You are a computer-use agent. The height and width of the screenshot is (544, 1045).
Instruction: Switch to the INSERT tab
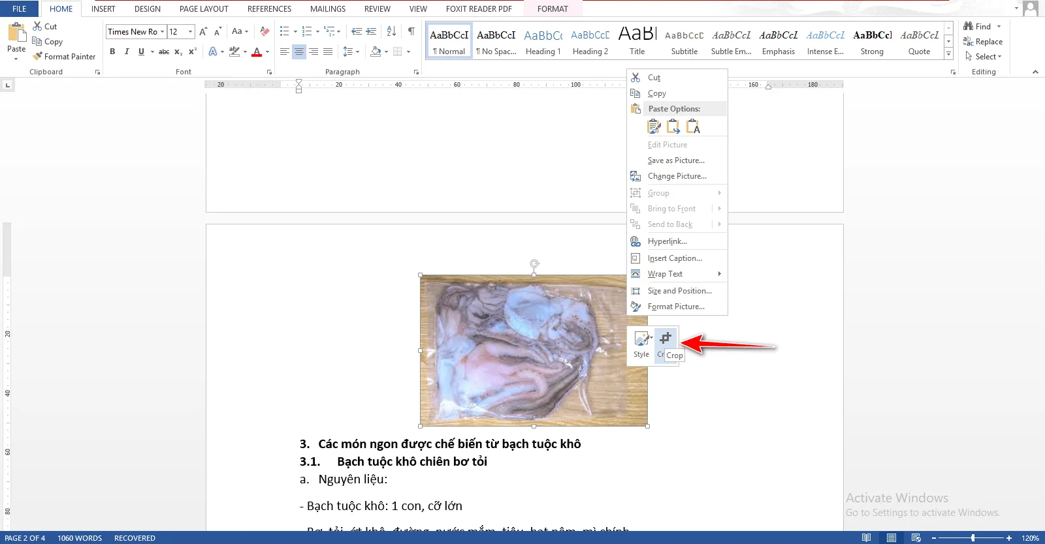click(103, 8)
